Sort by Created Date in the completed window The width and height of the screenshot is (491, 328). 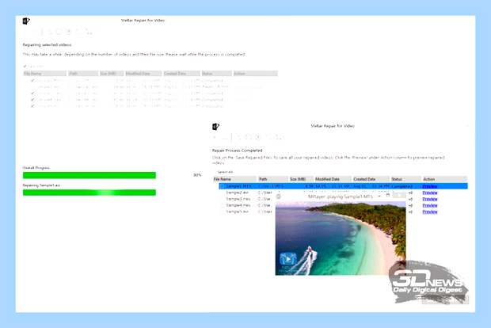pos(371,179)
